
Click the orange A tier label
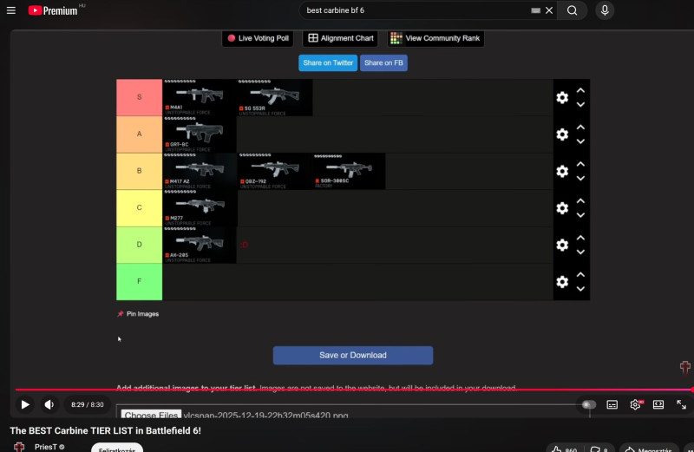coord(140,134)
